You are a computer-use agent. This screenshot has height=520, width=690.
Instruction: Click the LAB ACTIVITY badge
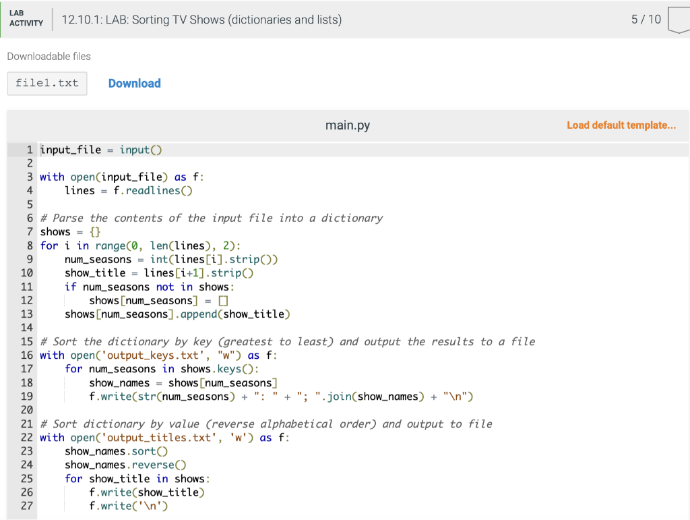26,19
